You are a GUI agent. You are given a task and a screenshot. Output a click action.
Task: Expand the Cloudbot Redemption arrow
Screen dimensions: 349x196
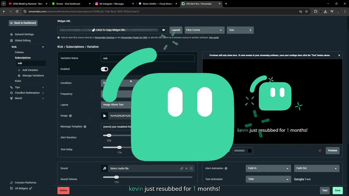point(43,93)
